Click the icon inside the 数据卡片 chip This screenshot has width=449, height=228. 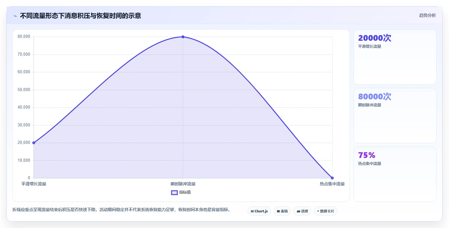[318, 211]
